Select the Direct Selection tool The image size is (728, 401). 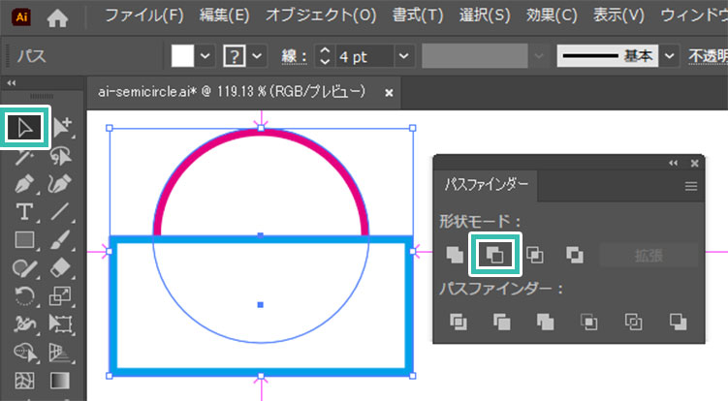tap(62, 127)
